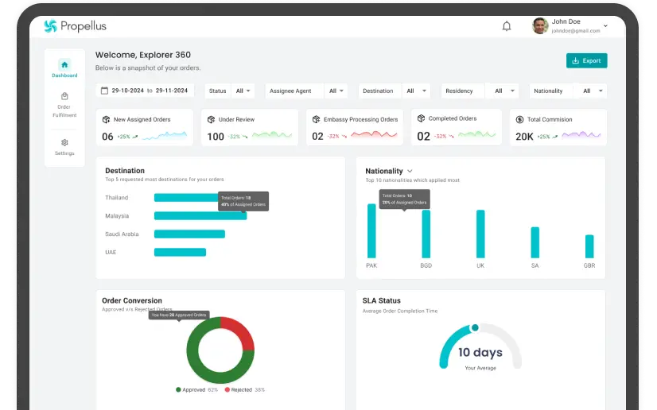
Task: Click the Embassy Processing Orders icon
Action: pyautogui.click(x=316, y=119)
